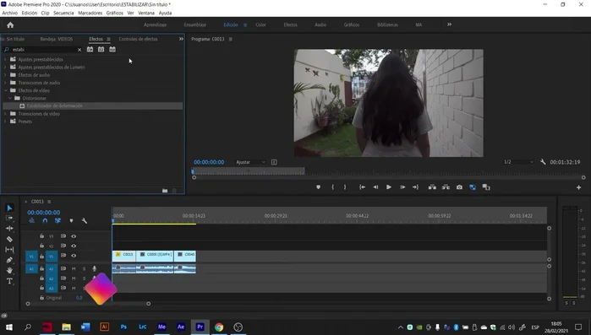The height and width of the screenshot is (335, 591).
Task: Mute track A1
Action: [74, 268]
